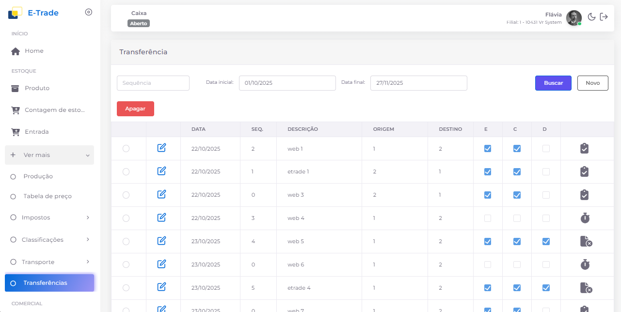The width and height of the screenshot is (621, 312).
Task: Open the edit pencil for etrade 4 row
Action: pos(162,287)
